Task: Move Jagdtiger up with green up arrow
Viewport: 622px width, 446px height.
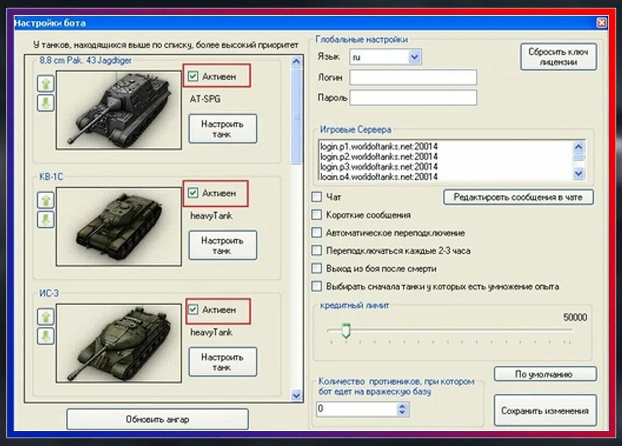Action: pyautogui.click(x=46, y=83)
